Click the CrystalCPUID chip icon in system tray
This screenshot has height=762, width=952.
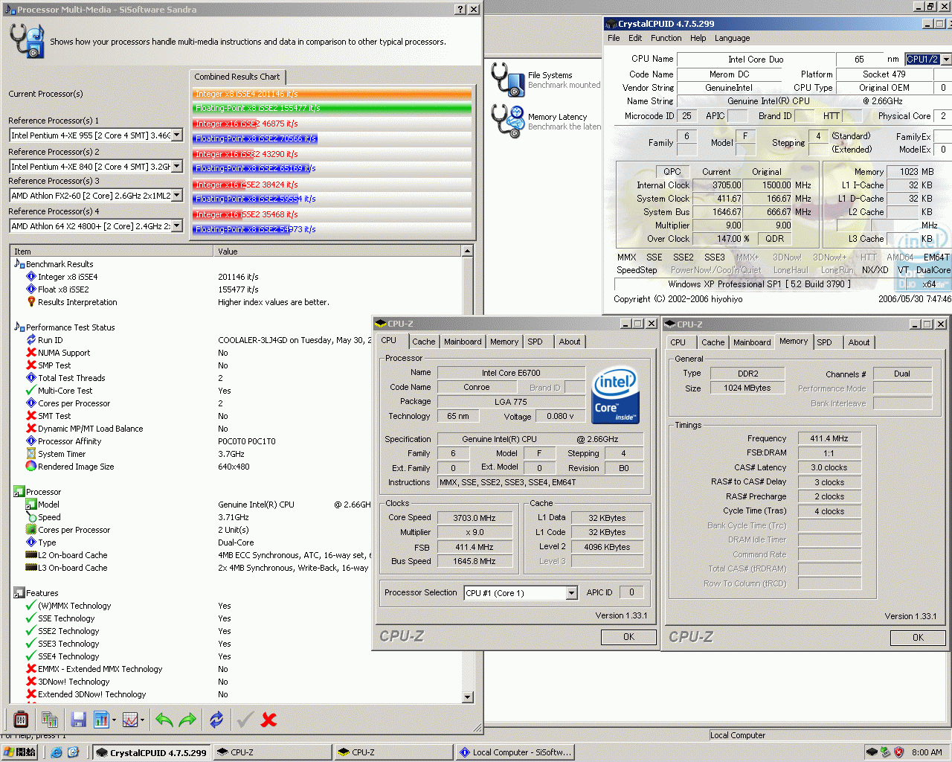pyautogui.click(x=871, y=752)
